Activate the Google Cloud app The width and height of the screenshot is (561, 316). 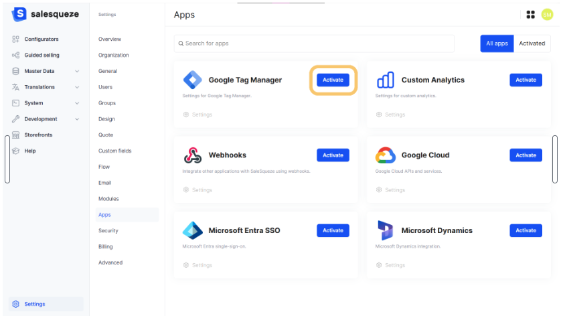click(x=526, y=155)
